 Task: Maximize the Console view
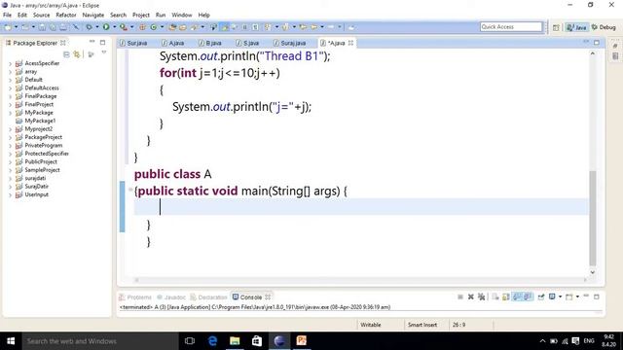[597, 297]
